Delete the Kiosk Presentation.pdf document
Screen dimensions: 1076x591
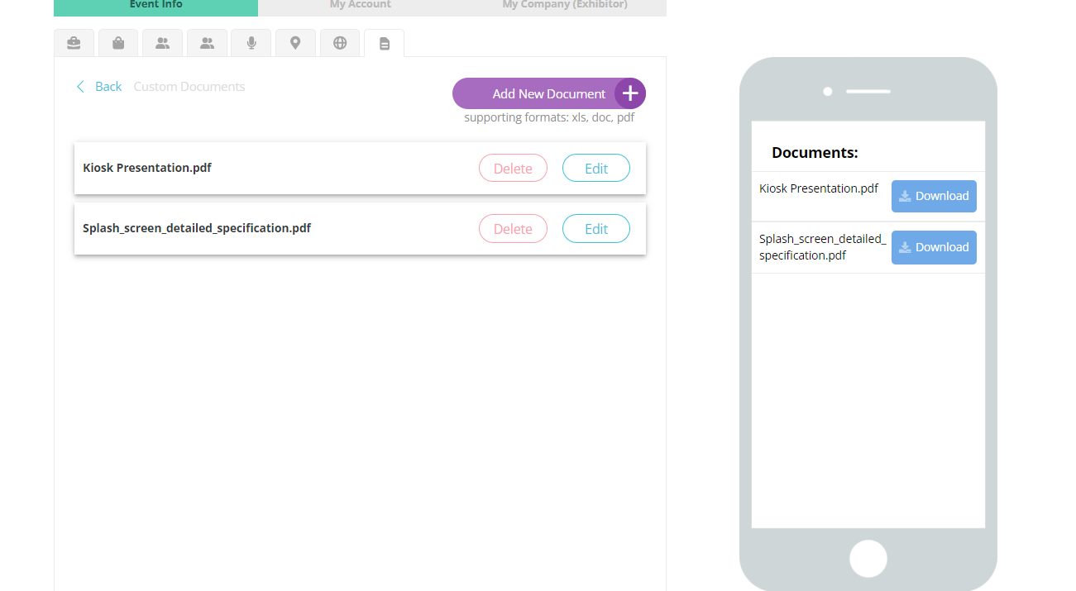point(513,168)
